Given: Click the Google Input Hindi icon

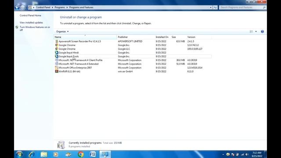Looking at the screenshot, I should 57,53.
